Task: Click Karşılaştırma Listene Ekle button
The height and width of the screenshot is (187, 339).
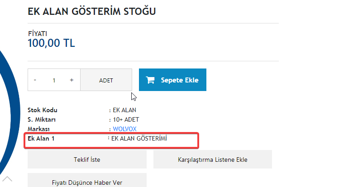Action: (x=213, y=160)
